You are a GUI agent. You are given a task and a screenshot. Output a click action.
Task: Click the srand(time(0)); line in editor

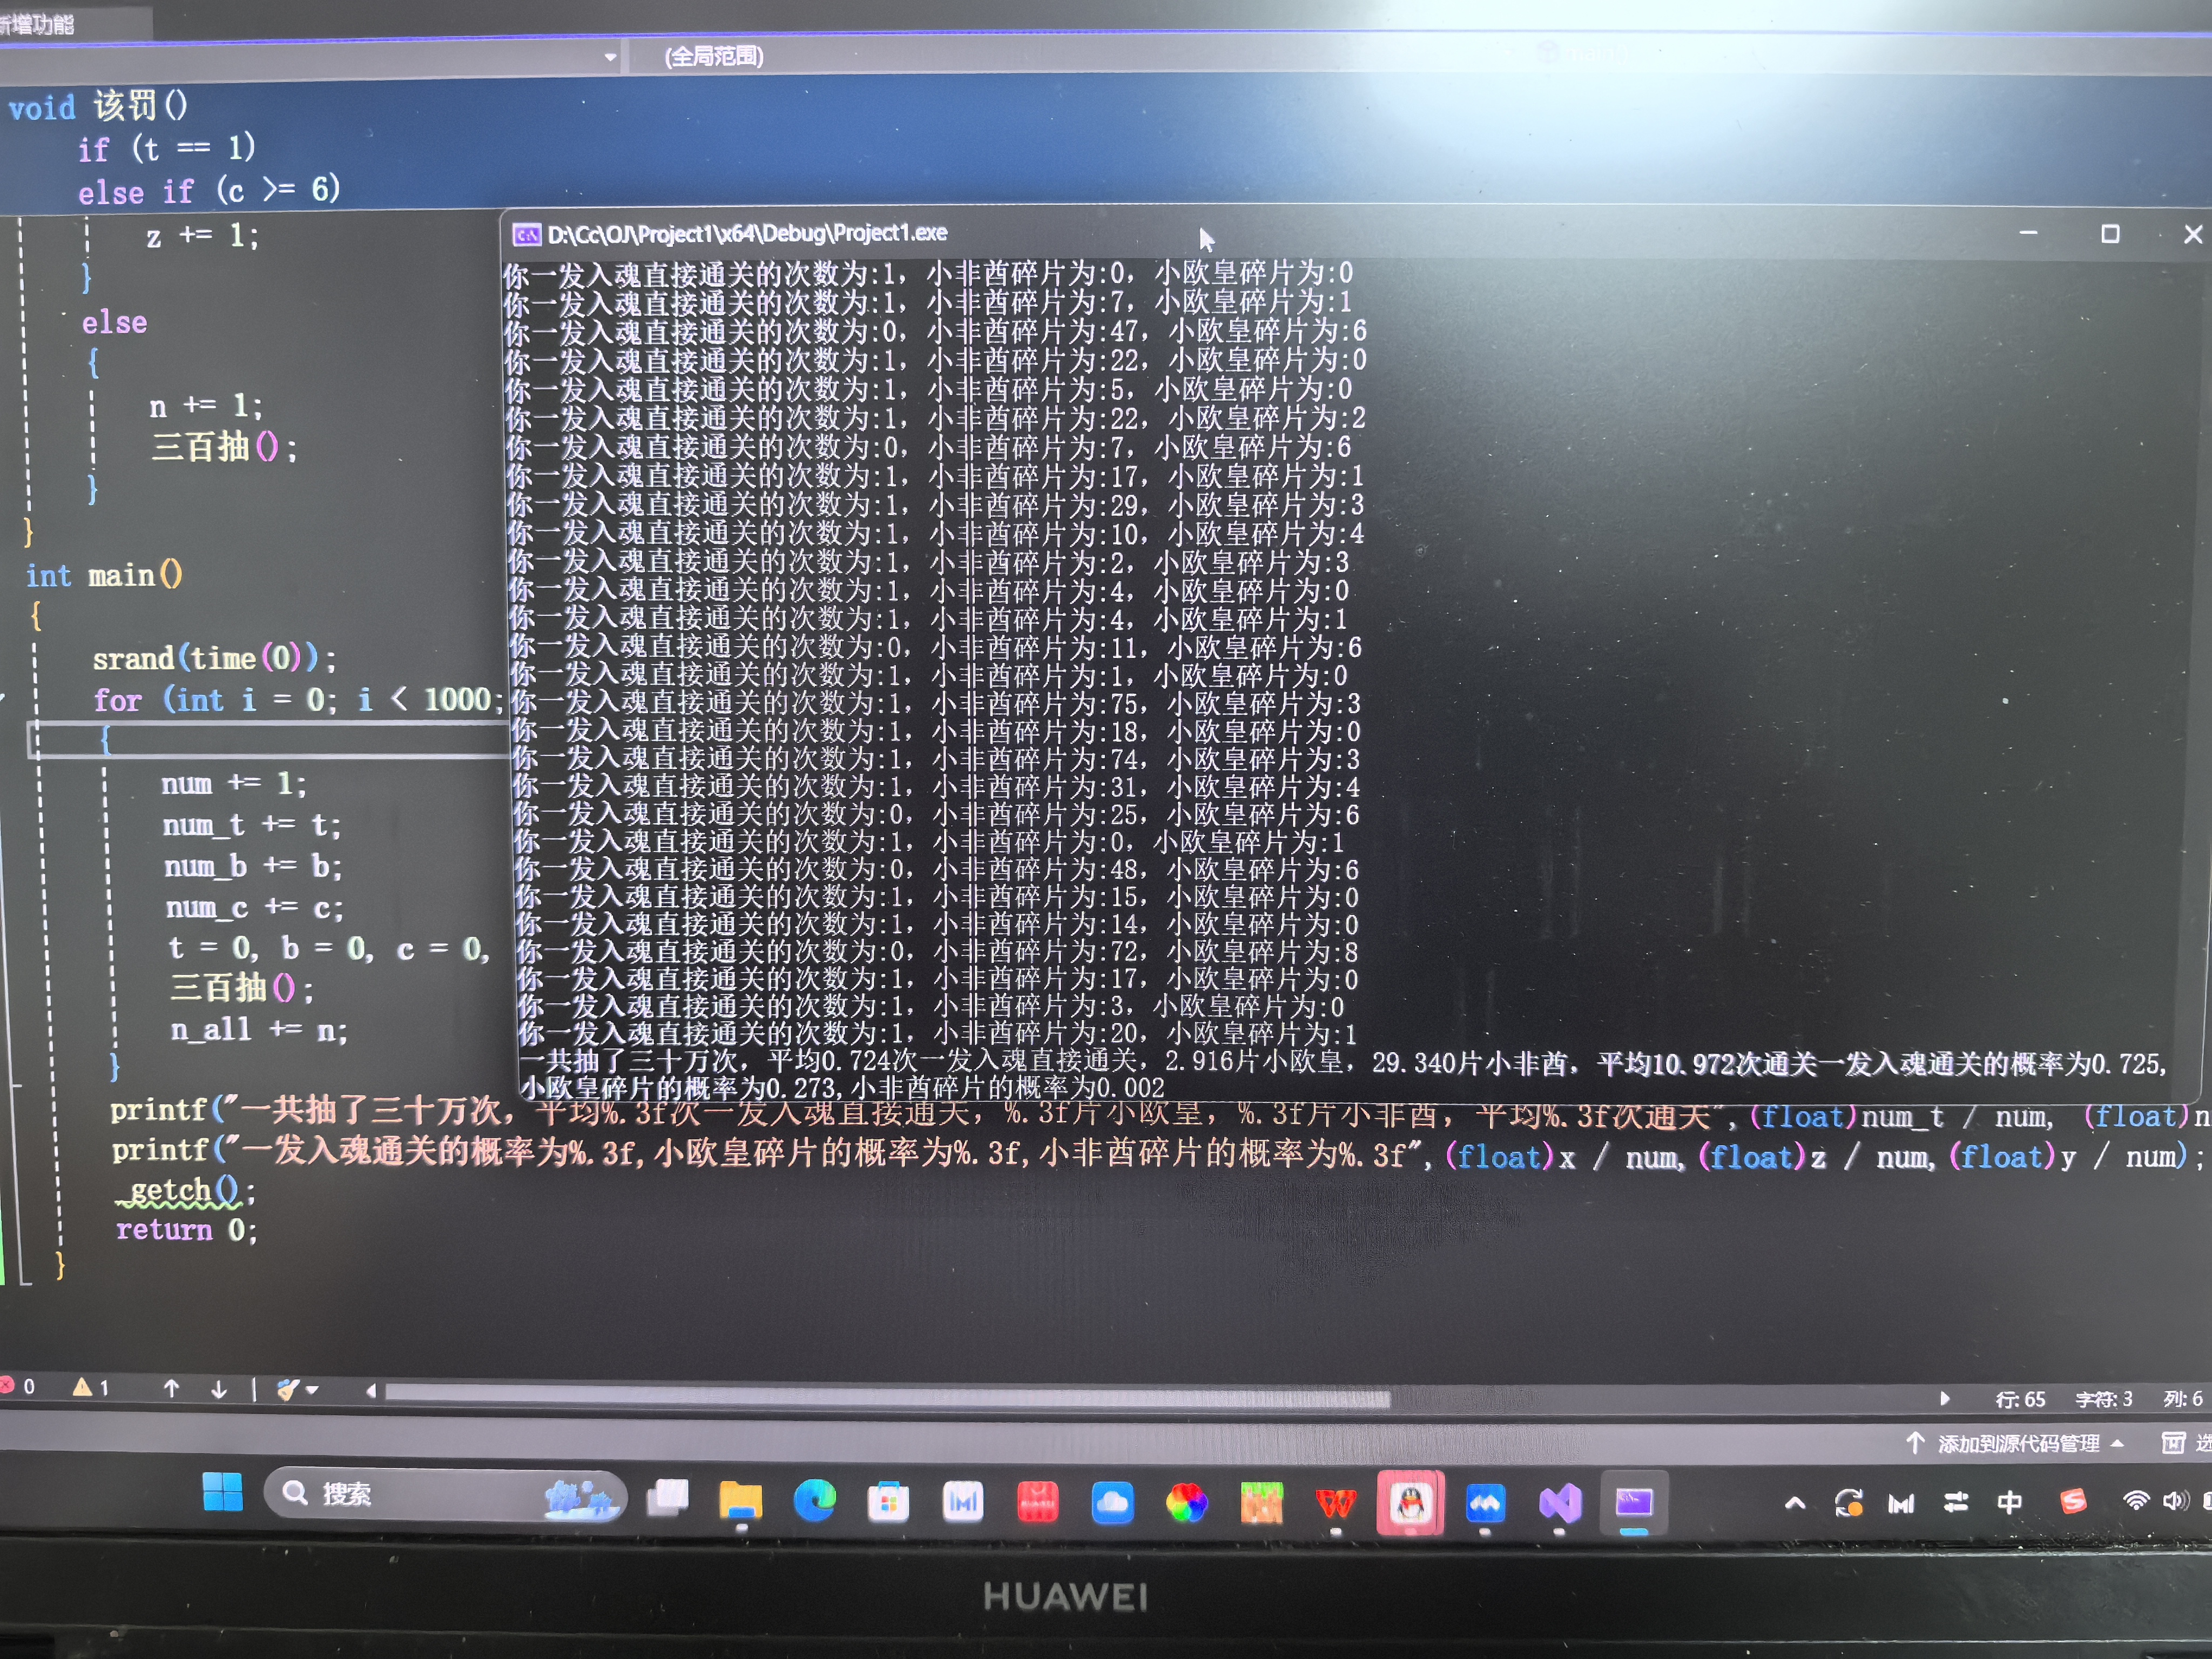[214, 659]
